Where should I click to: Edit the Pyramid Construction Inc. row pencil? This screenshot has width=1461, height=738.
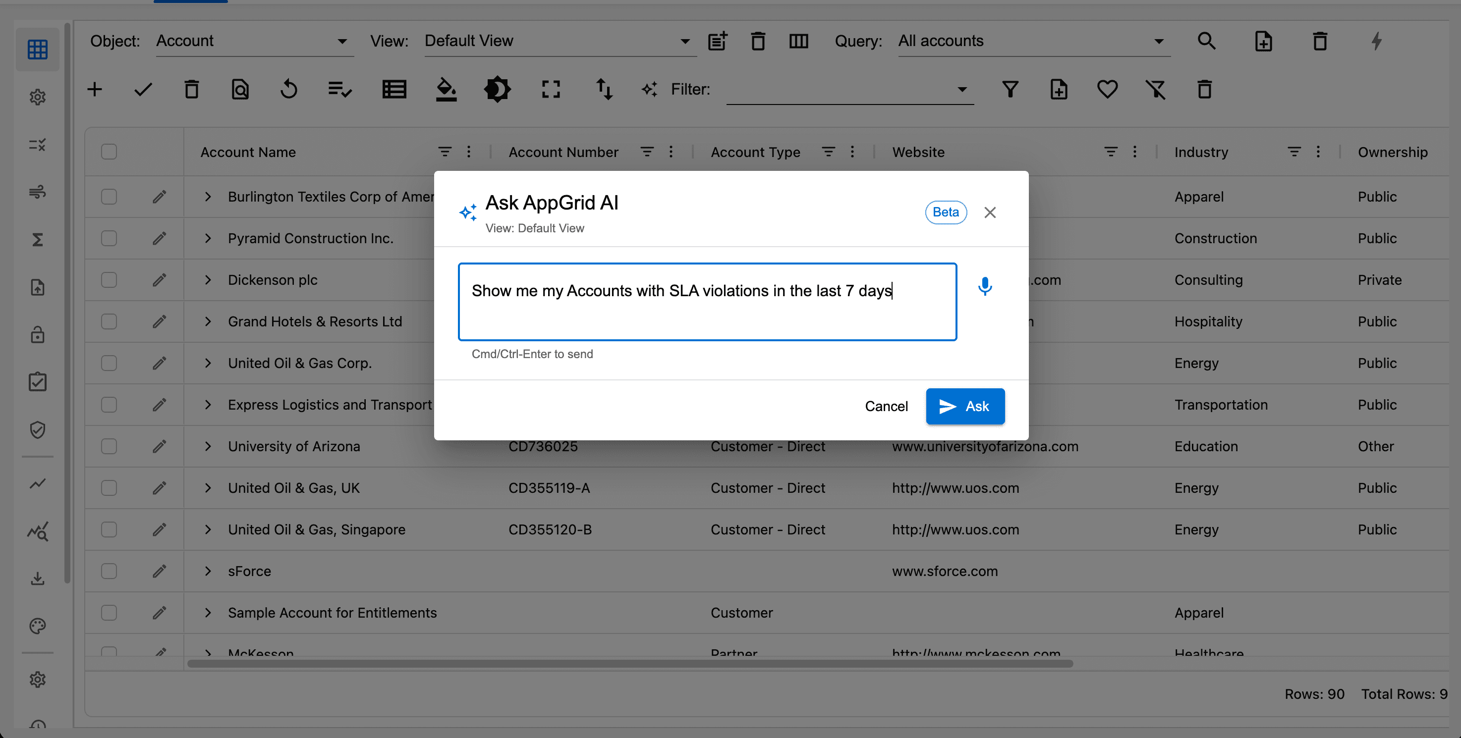160,238
